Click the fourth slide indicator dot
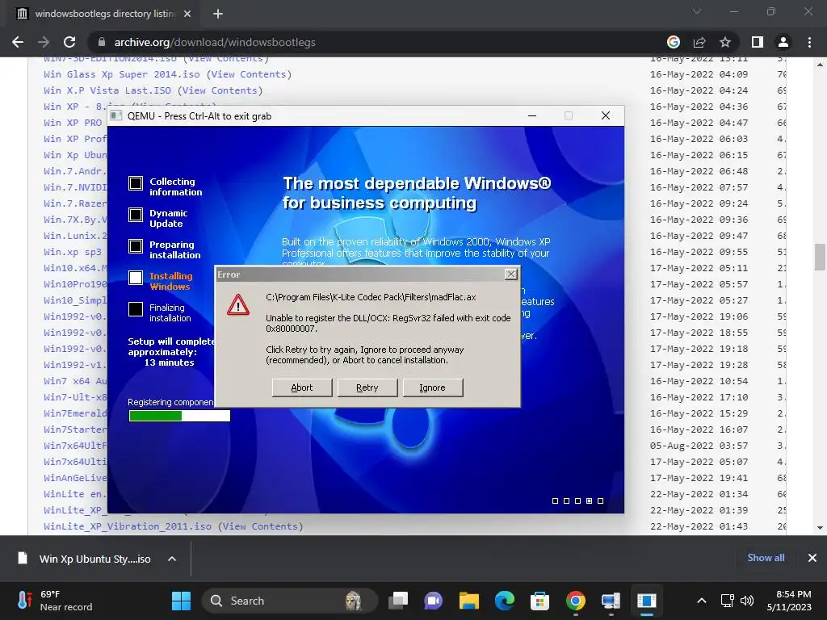Image resolution: width=827 pixels, height=620 pixels. click(589, 501)
